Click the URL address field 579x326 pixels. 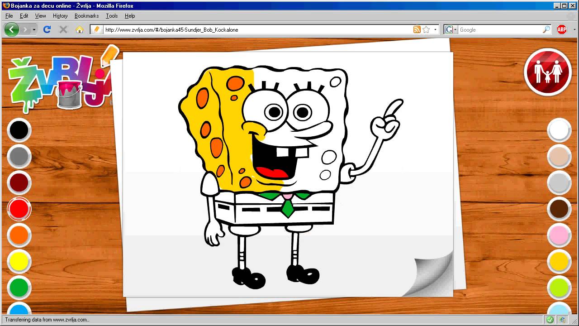click(x=257, y=29)
